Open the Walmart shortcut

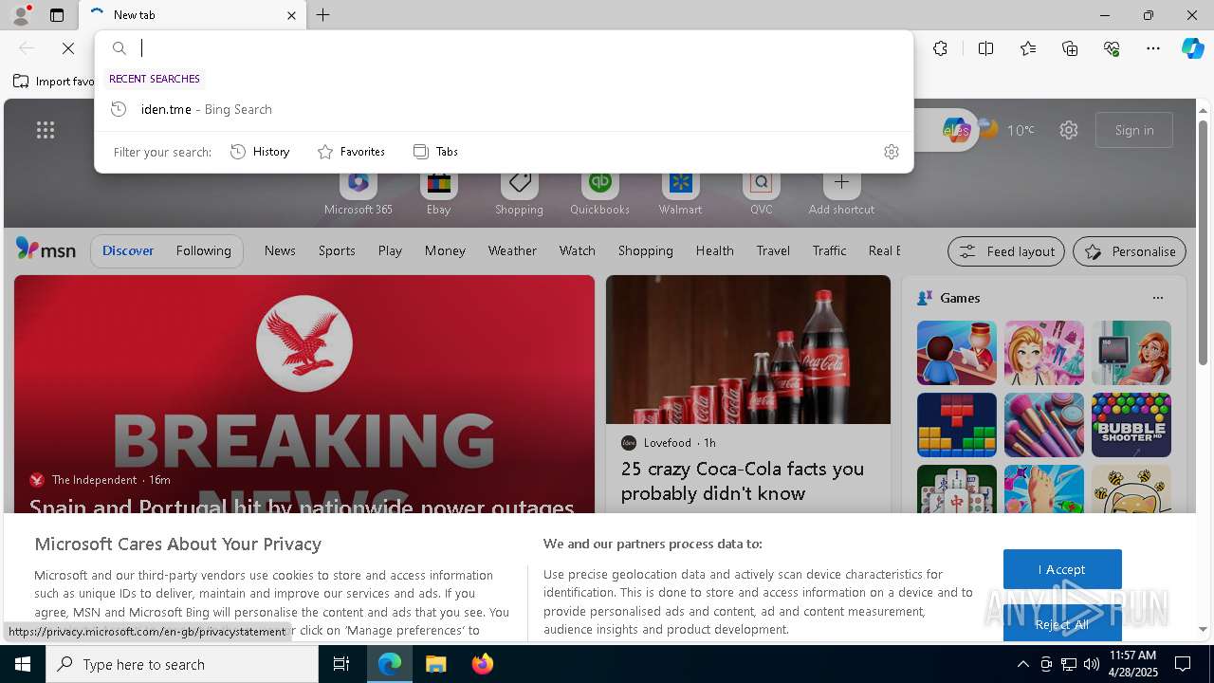(x=680, y=193)
